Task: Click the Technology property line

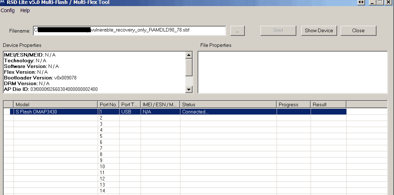Action: [25, 60]
